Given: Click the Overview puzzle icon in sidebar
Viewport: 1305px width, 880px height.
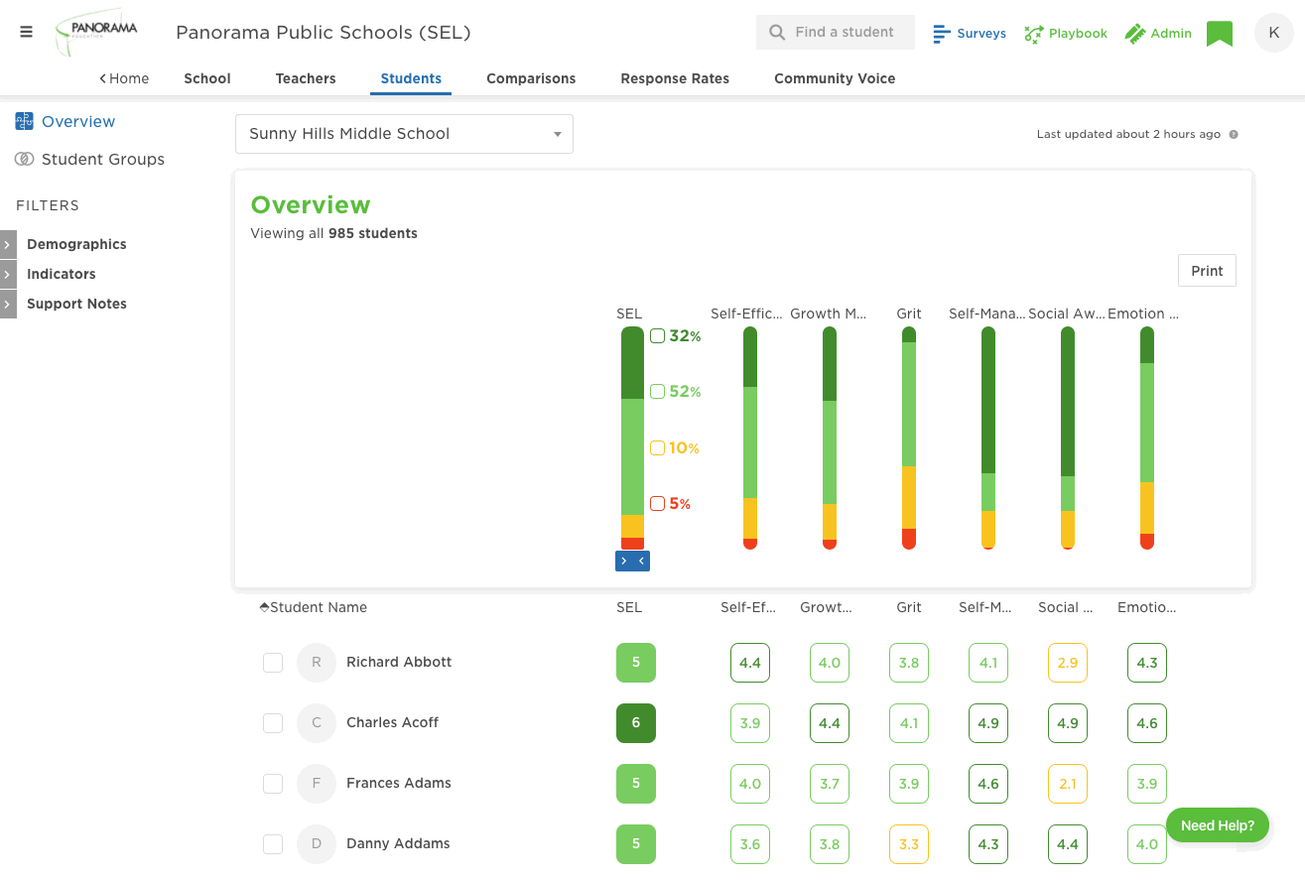Looking at the screenshot, I should click(x=24, y=121).
